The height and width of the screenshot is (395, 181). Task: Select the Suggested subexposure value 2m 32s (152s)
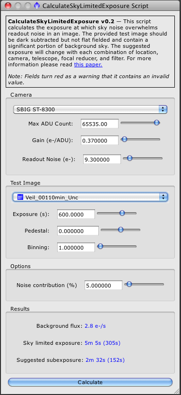[x=105, y=360]
